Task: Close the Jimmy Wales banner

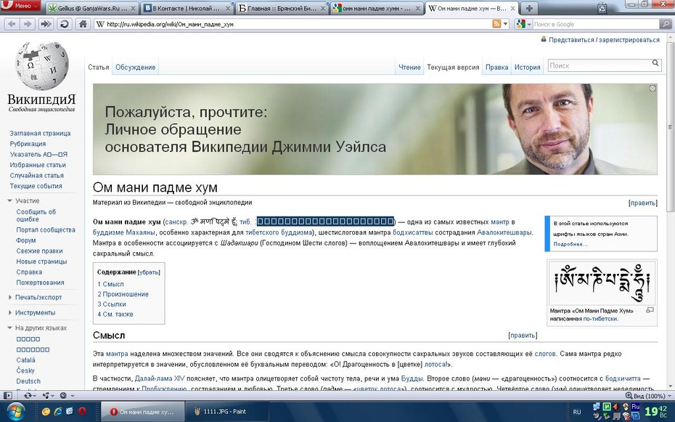Action: (652, 89)
